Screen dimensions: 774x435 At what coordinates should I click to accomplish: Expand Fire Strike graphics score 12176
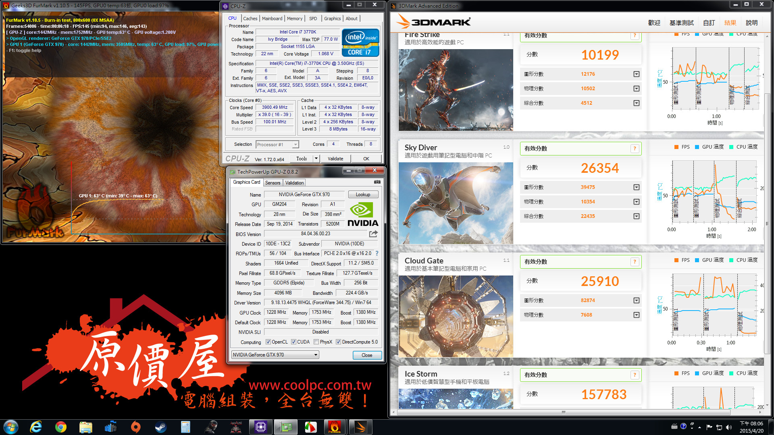coord(636,74)
